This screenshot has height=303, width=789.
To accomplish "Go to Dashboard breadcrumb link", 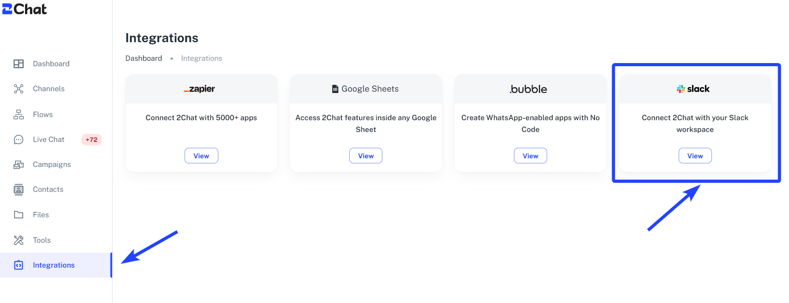I will coord(144,58).
